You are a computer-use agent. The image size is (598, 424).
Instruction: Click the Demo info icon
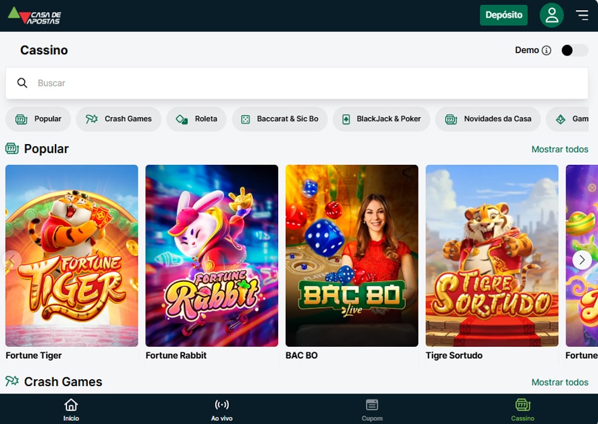(547, 51)
